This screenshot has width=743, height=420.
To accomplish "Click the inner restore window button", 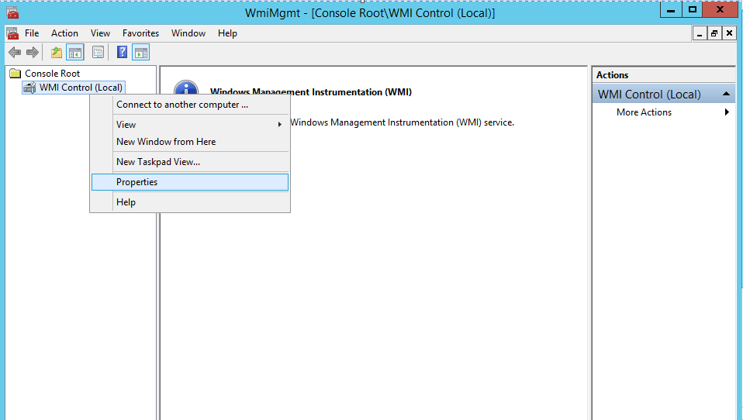I will click(x=714, y=33).
